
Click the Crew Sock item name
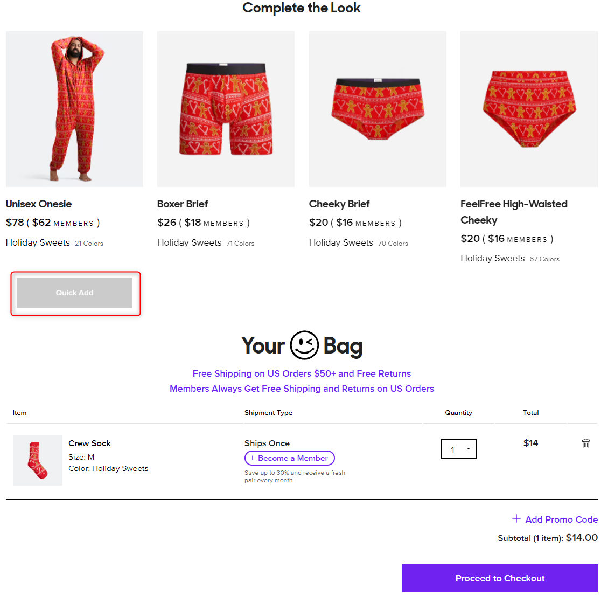pyautogui.click(x=90, y=443)
